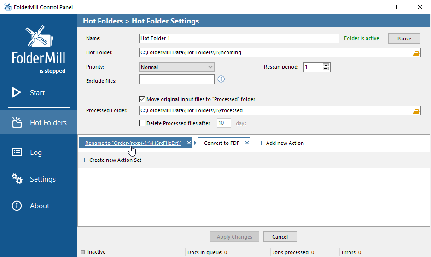Viewport: 431px width, 257px height.
Task: Click the 'Jobs processed: 0' status
Action: 293,252
